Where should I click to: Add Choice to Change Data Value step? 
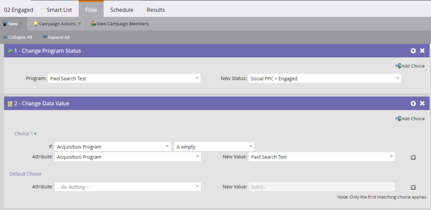[x=410, y=119]
